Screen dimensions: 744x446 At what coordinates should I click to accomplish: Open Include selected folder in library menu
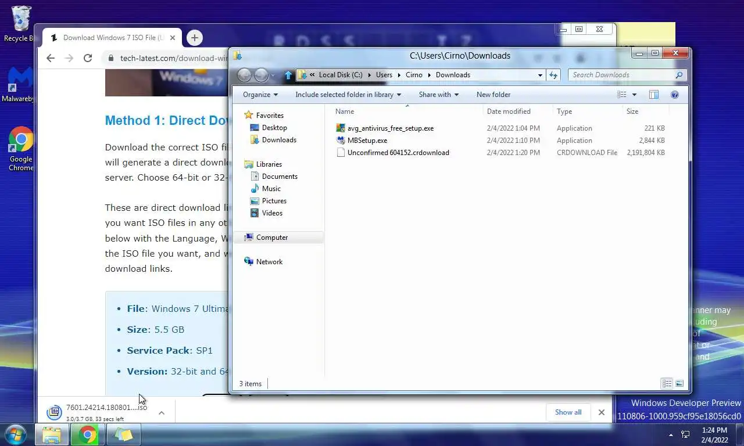pos(348,95)
